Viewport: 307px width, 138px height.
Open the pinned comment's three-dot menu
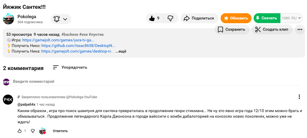point(299,97)
